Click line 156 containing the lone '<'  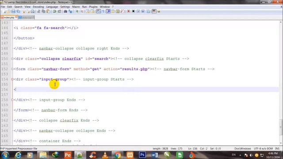pos(146,89)
